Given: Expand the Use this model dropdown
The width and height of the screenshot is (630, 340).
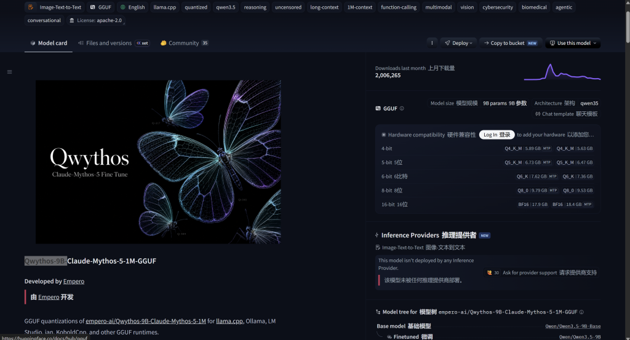Looking at the screenshot, I should pos(573,43).
